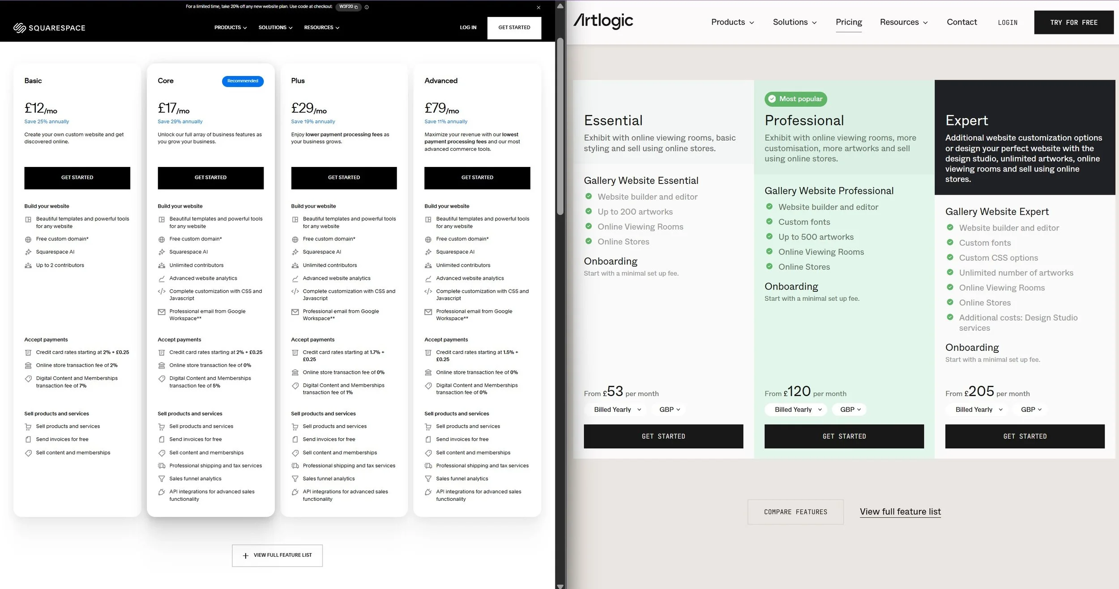Image resolution: width=1119 pixels, height=589 pixels.
Task: Open GBP currency dropdown under Professional
Action: pos(850,410)
